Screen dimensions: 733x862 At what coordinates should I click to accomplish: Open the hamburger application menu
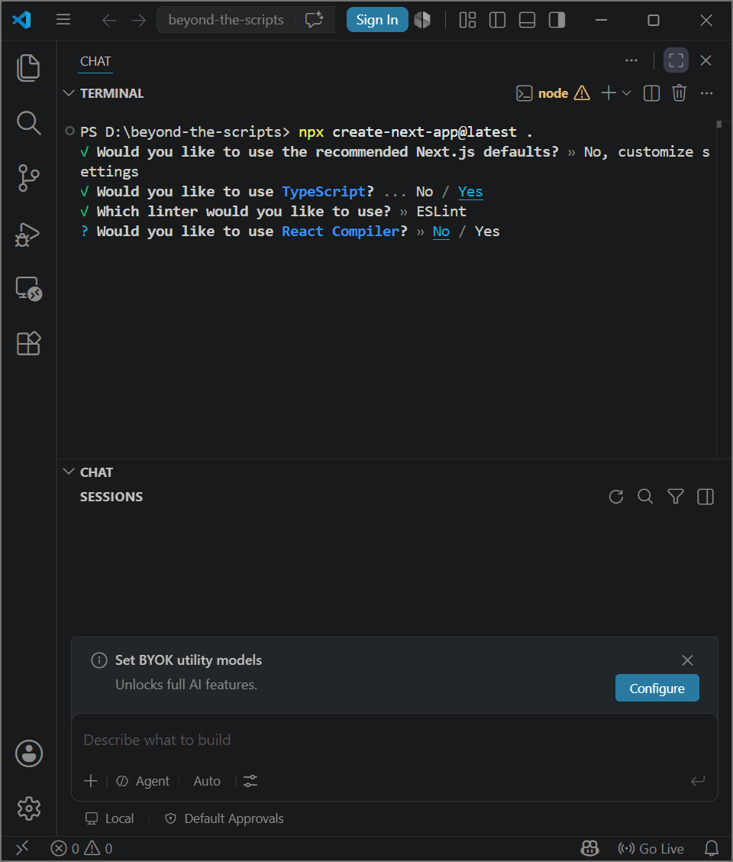tap(63, 21)
